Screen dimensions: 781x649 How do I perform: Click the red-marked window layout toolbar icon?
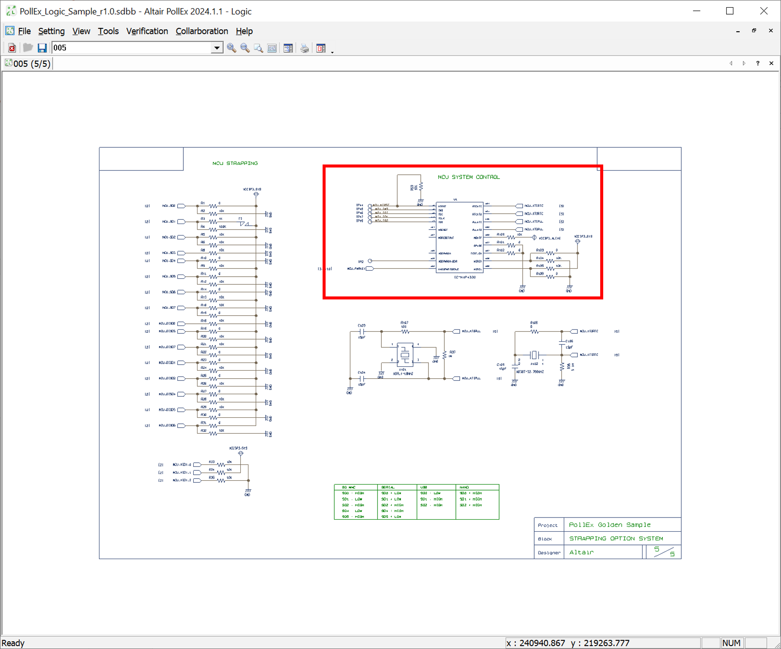321,48
